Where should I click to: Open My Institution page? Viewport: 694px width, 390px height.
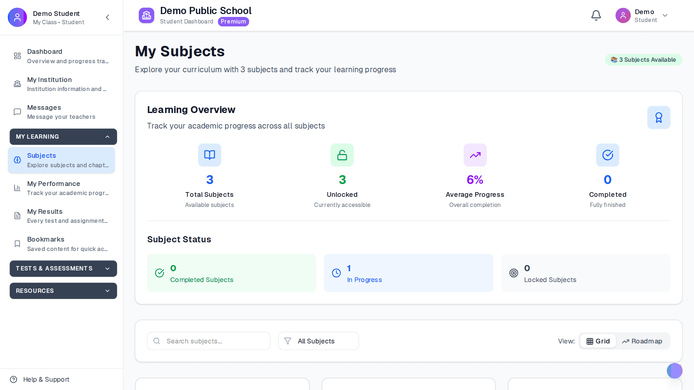pos(61,84)
